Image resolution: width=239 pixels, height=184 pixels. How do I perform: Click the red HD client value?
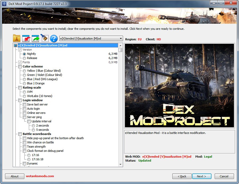coord(159,39)
